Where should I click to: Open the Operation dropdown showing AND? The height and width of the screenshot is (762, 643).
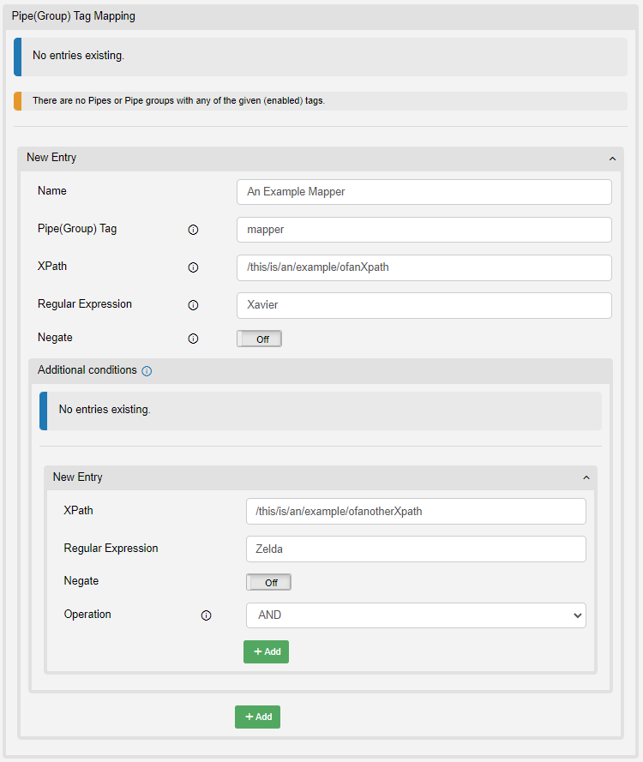click(x=416, y=615)
